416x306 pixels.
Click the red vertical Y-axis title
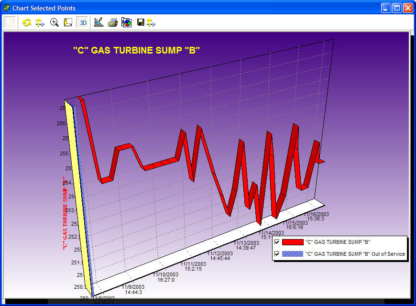tap(64, 214)
